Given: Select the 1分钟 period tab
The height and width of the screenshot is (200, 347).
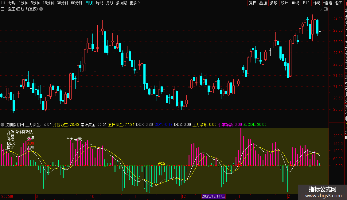Looking at the screenshot, I should point(23,3).
